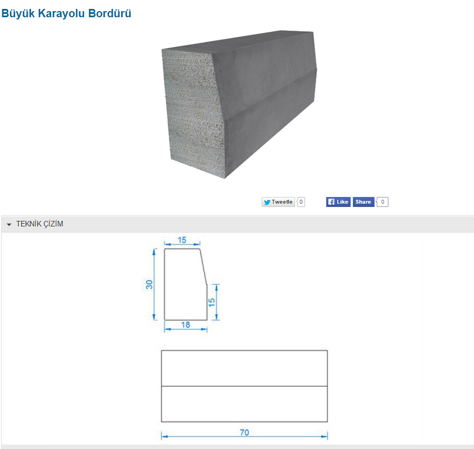Click the Facebook logo icon in Like
Screen dimensions: 474x449
tap(331, 202)
